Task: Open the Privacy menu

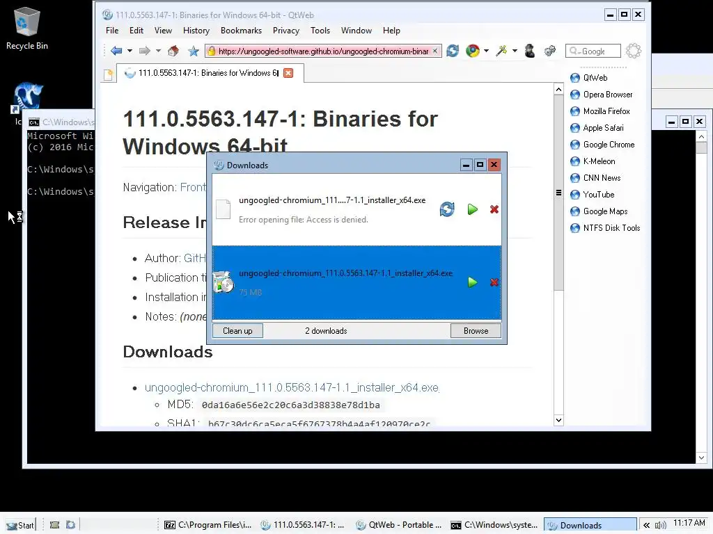Action: tap(285, 31)
